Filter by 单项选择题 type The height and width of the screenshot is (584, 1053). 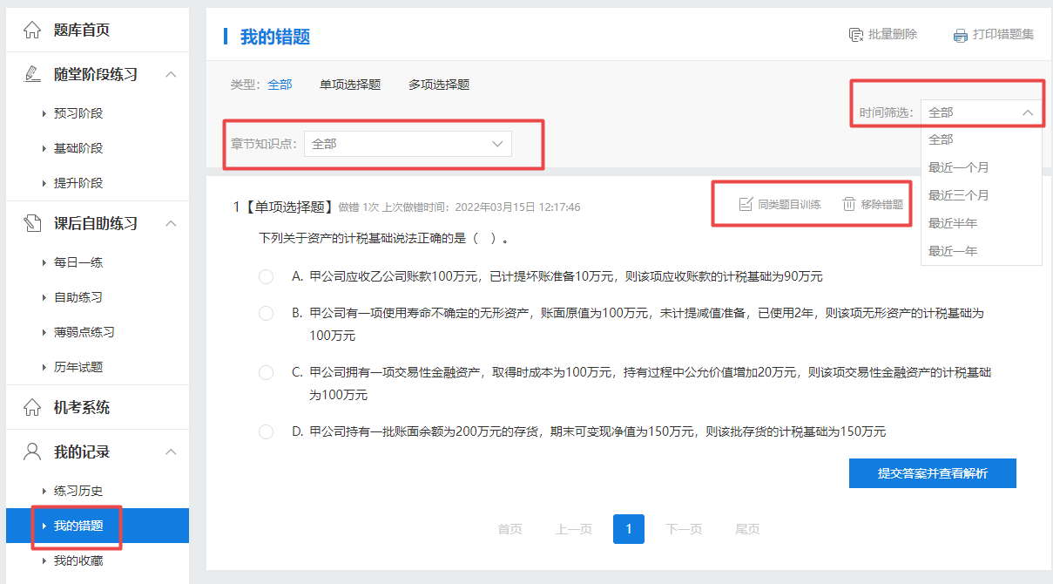point(349,85)
